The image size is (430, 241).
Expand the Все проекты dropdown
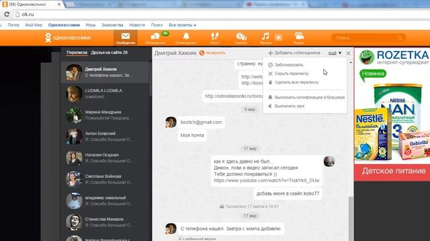tap(182, 25)
